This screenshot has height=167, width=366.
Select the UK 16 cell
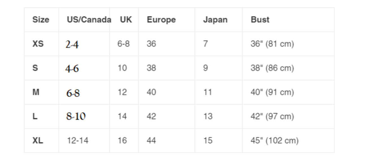(122, 141)
